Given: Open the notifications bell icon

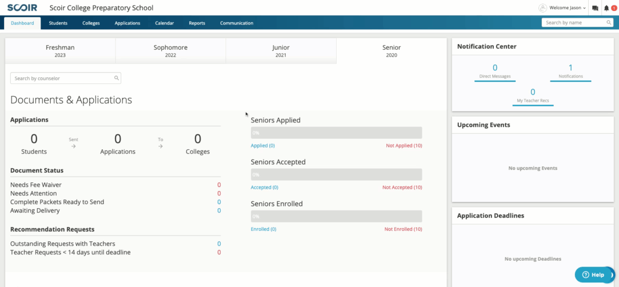Looking at the screenshot, I should 607,8.
